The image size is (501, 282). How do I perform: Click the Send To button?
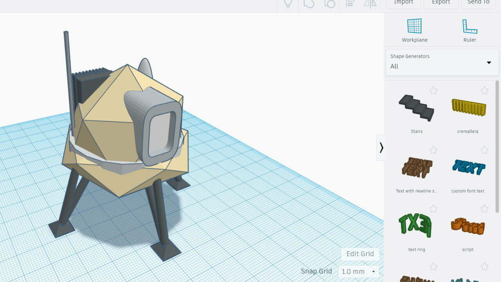(478, 3)
